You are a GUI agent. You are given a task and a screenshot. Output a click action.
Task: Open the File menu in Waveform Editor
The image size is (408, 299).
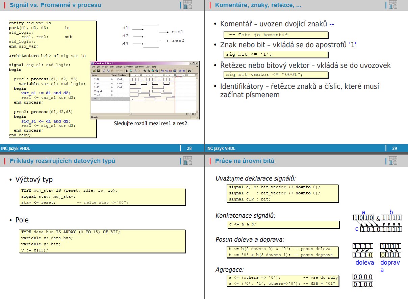click(93, 67)
